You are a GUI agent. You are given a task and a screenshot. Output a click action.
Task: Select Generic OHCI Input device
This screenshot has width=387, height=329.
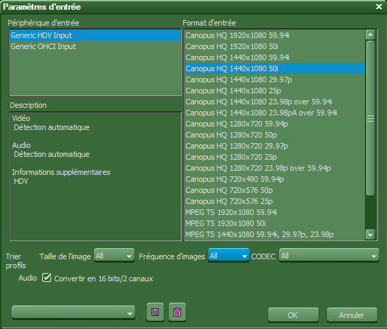coord(95,46)
